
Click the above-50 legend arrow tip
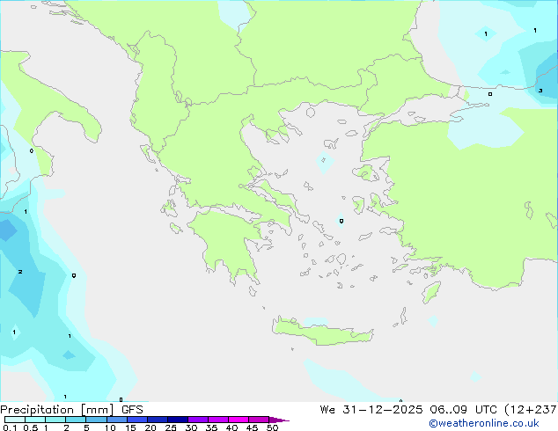pyautogui.click(x=279, y=420)
